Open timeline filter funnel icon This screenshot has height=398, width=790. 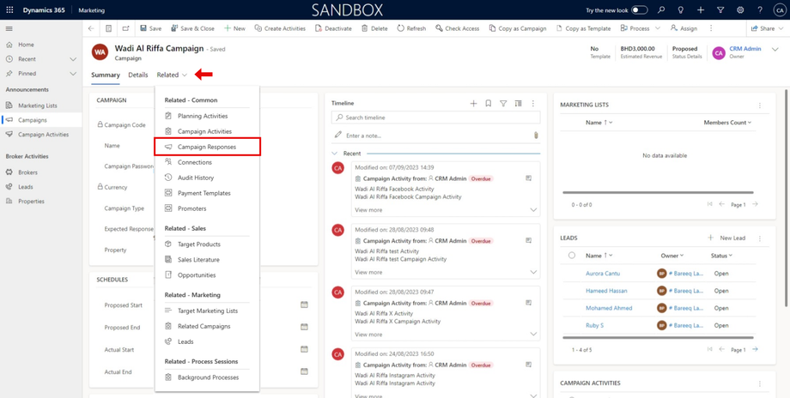(x=503, y=103)
